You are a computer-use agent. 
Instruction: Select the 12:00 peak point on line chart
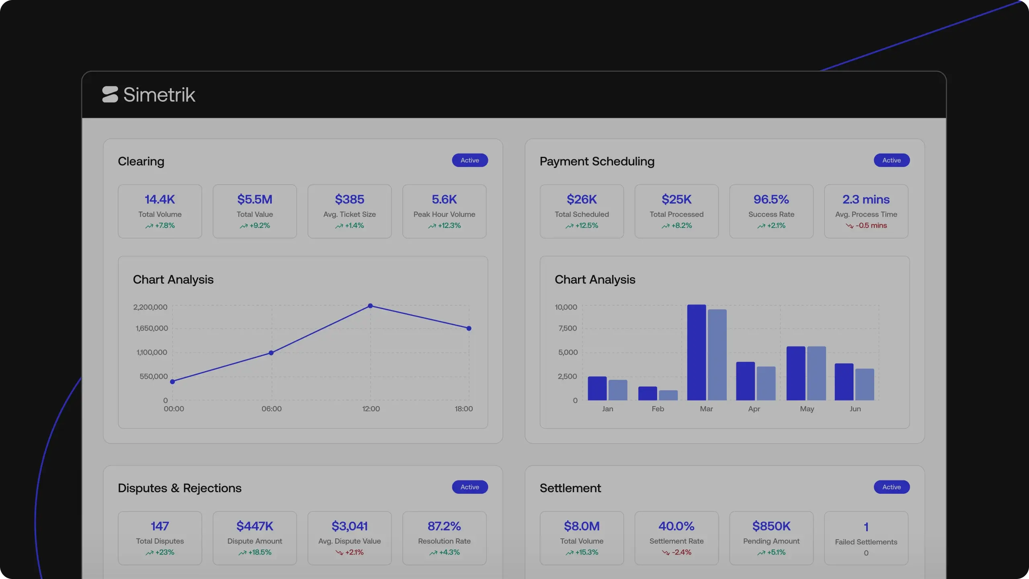tap(370, 306)
